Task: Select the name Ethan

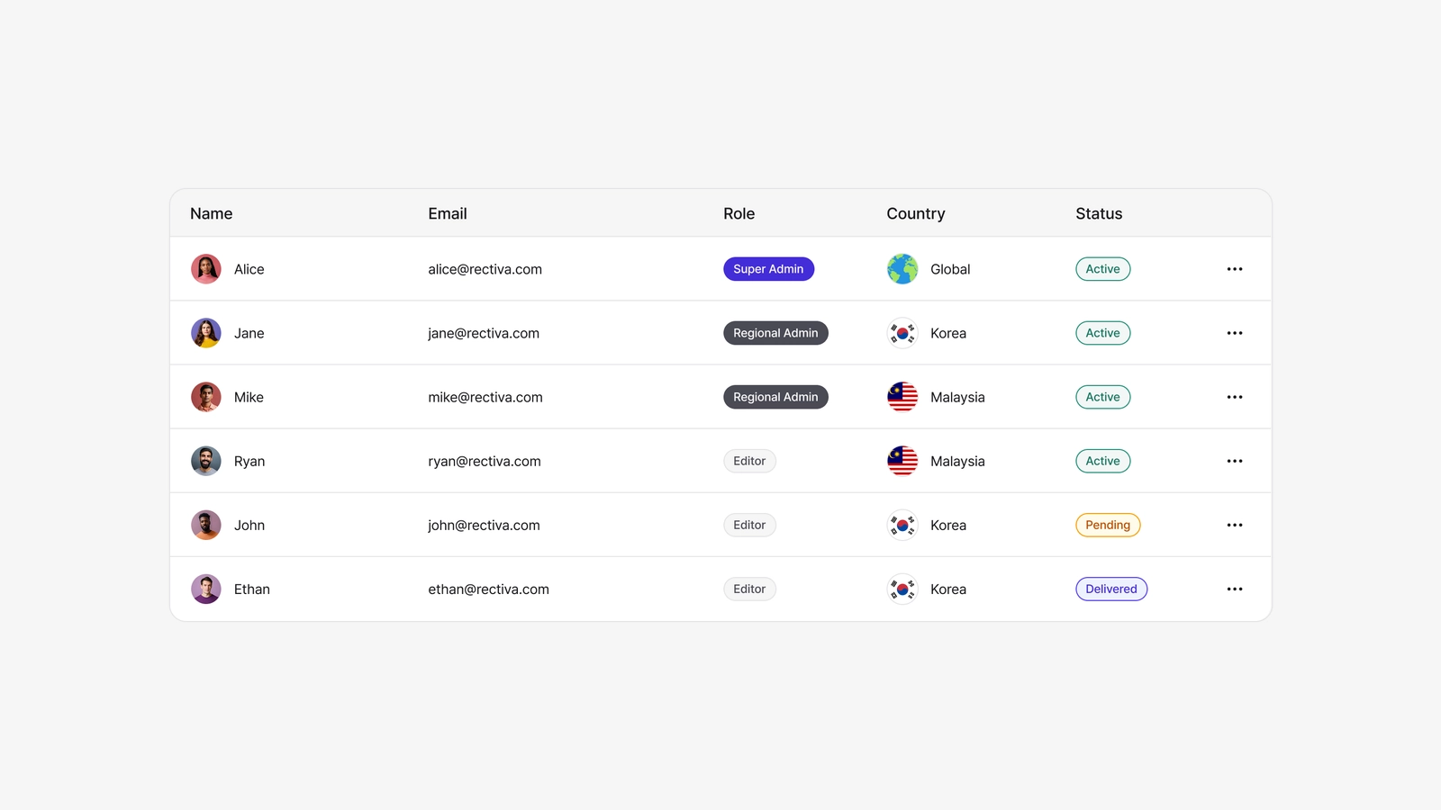Action: [x=252, y=589]
